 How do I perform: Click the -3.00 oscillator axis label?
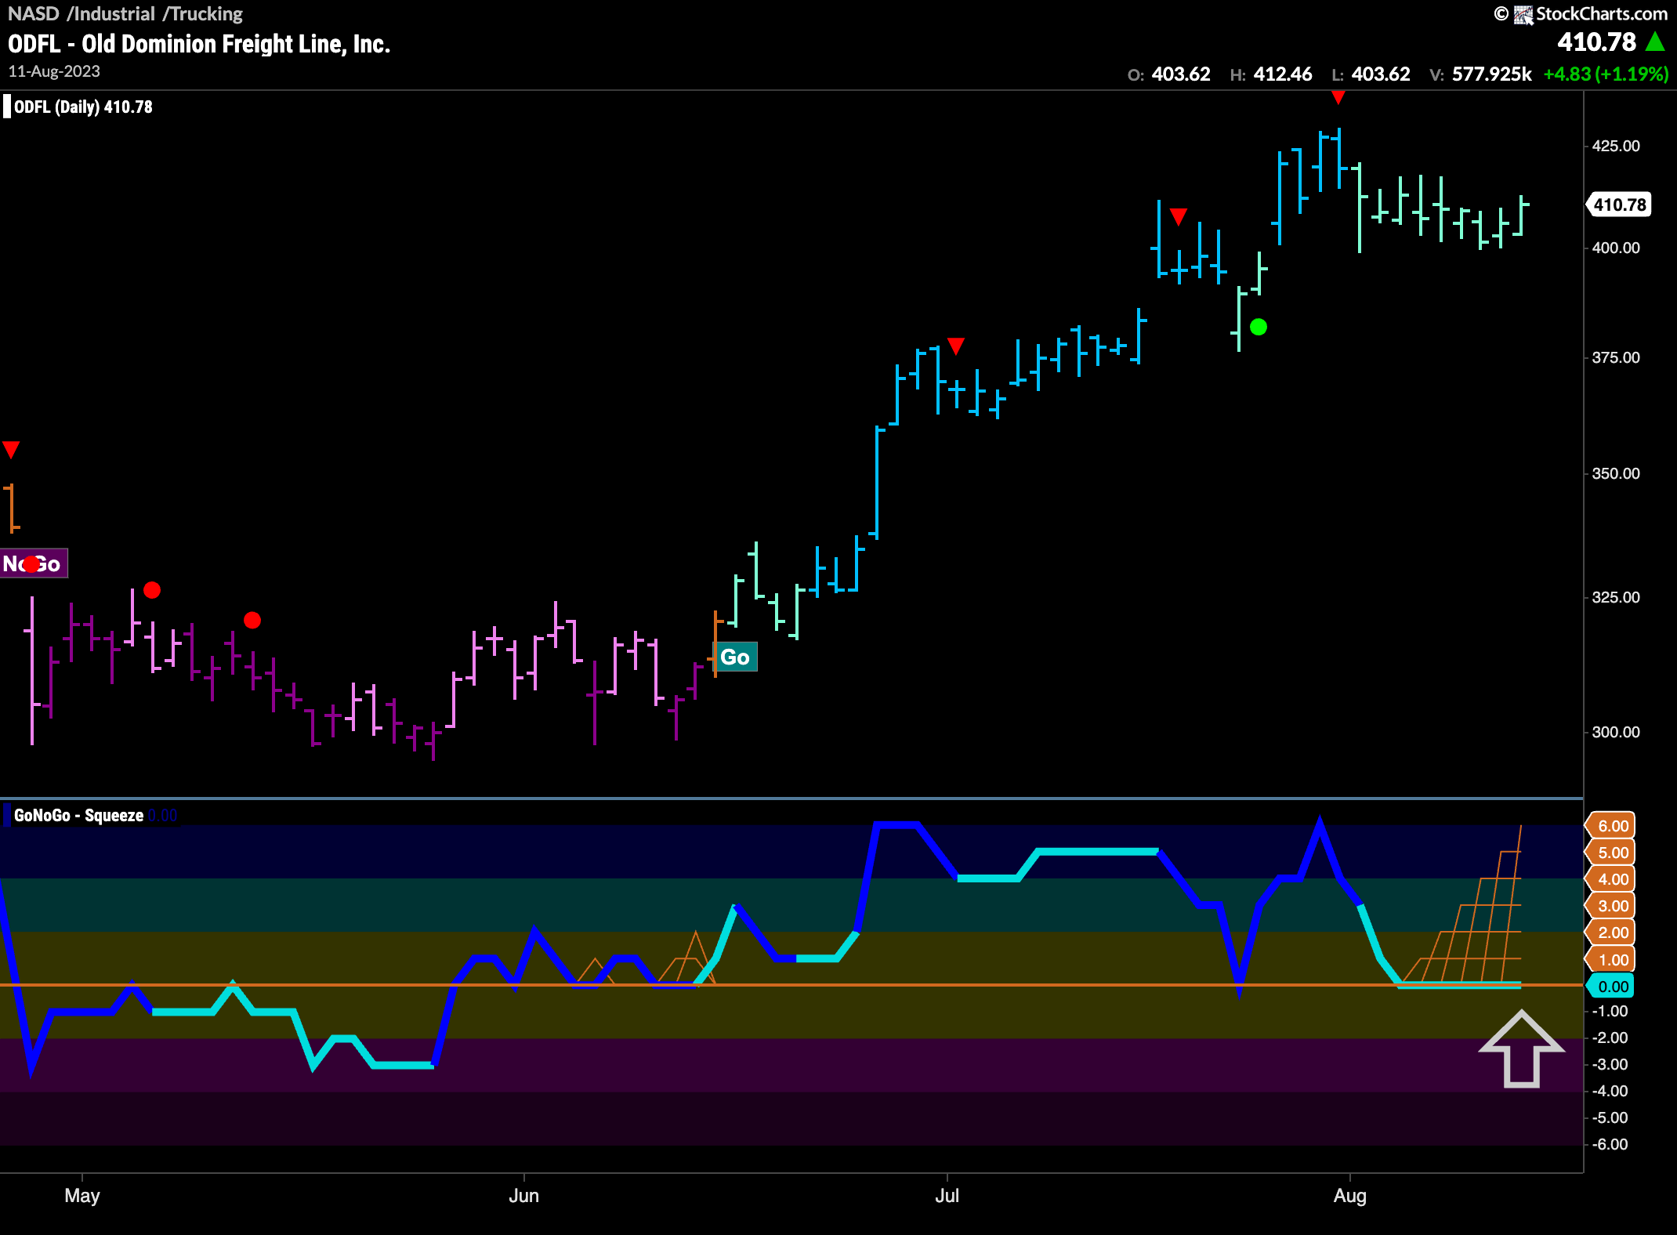[x=1610, y=1064]
